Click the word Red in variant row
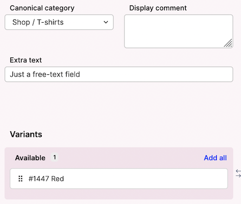241x204 pixels. [57, 178]
